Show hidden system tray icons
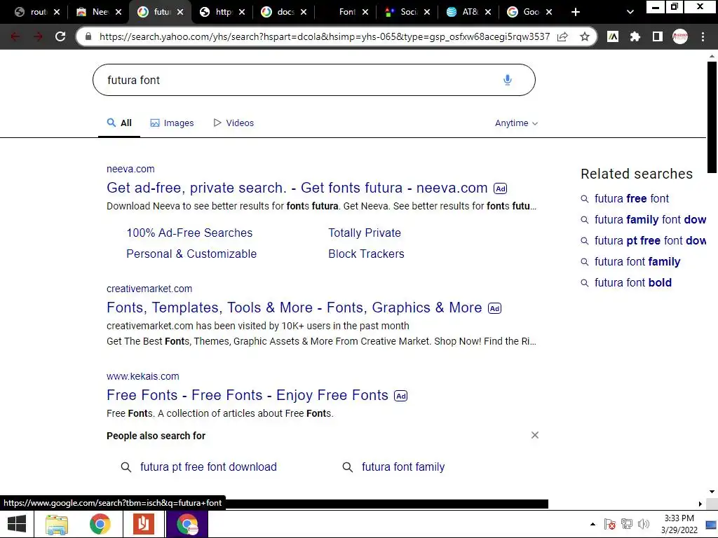Viewport: 718px width, 538px height. (x=592, y=524)
